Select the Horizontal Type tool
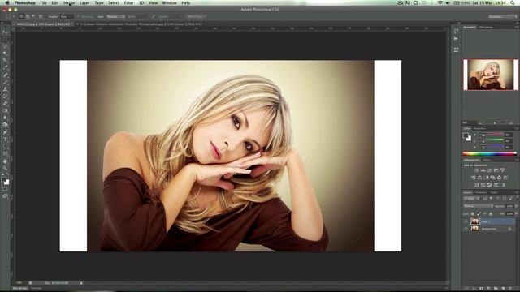Image resolution: width=520 pixels, height=292 pixels. click(5, 140)
